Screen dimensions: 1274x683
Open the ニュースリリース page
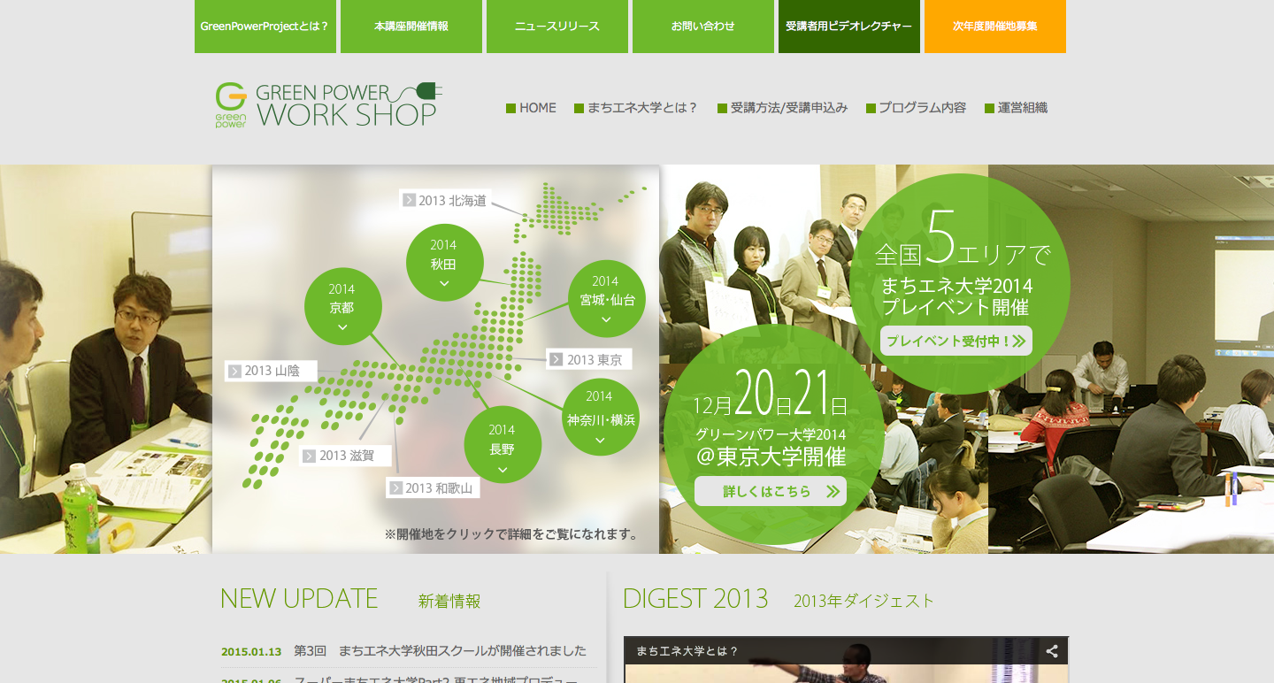556,27
